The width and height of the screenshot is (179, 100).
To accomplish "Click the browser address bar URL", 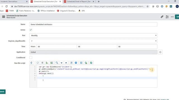I will point(79,6).
